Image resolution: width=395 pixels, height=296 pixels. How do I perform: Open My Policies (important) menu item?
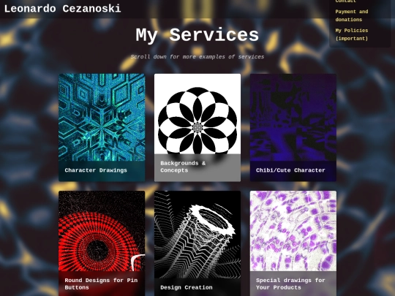point(351,34)
